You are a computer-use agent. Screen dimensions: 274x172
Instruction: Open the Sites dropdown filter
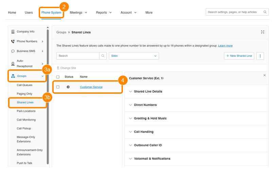coord(134,56)
